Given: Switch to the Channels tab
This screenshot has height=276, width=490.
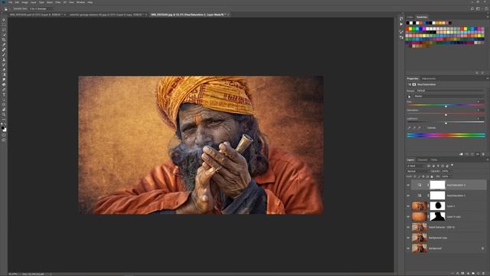Looking at the screenshot, I should (423, 160).
